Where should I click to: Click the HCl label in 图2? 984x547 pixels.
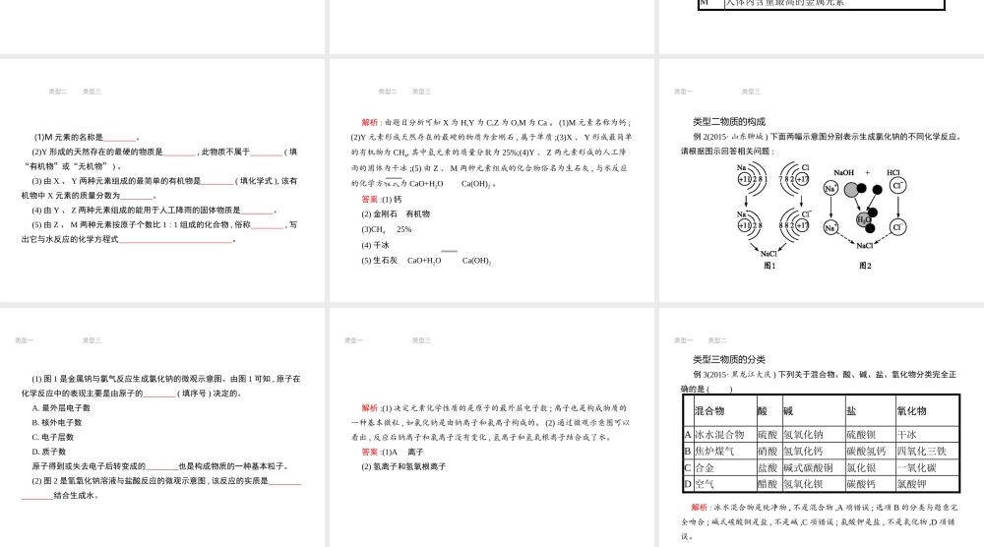[x=893, y=172]
